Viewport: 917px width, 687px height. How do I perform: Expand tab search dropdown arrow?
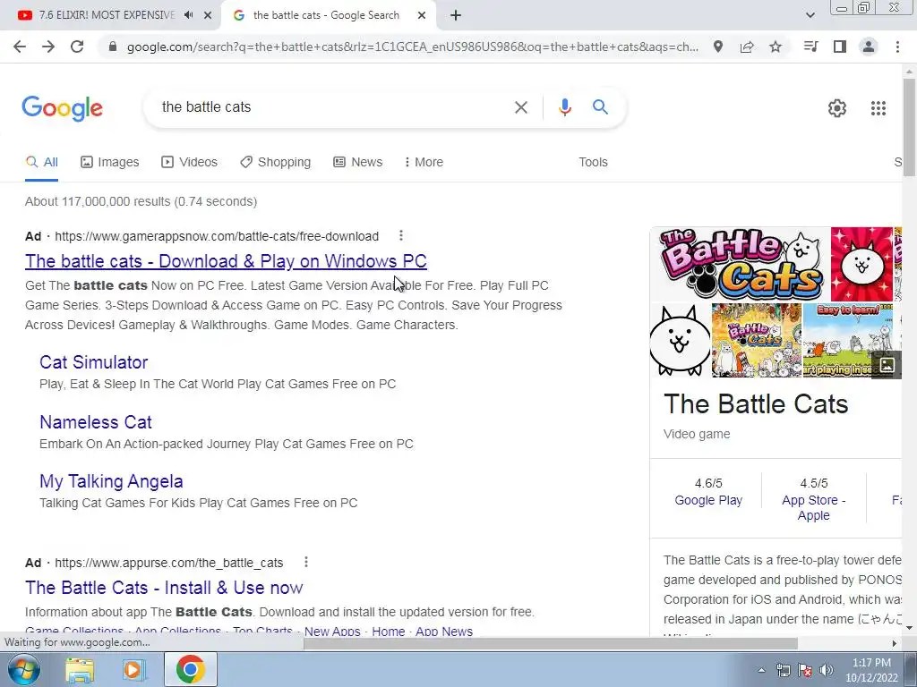(x=810, y=15)
